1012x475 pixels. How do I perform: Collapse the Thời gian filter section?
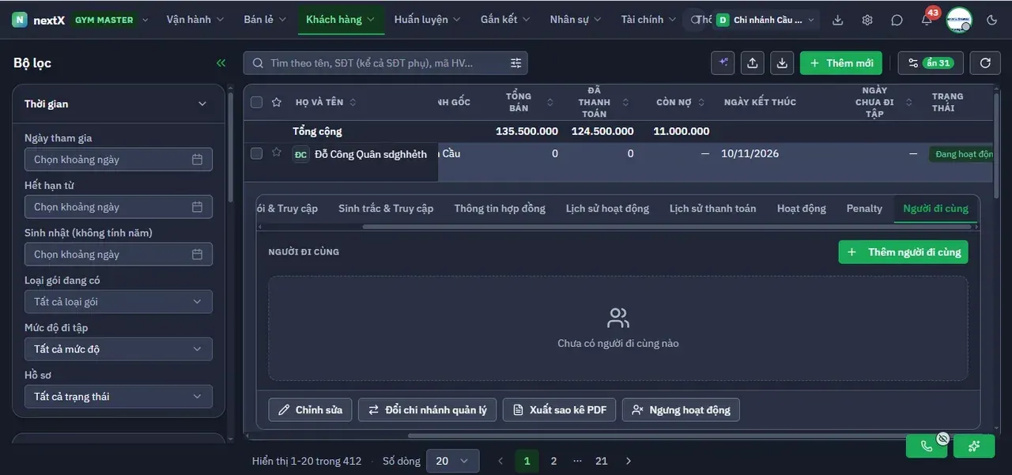point(202,104)
